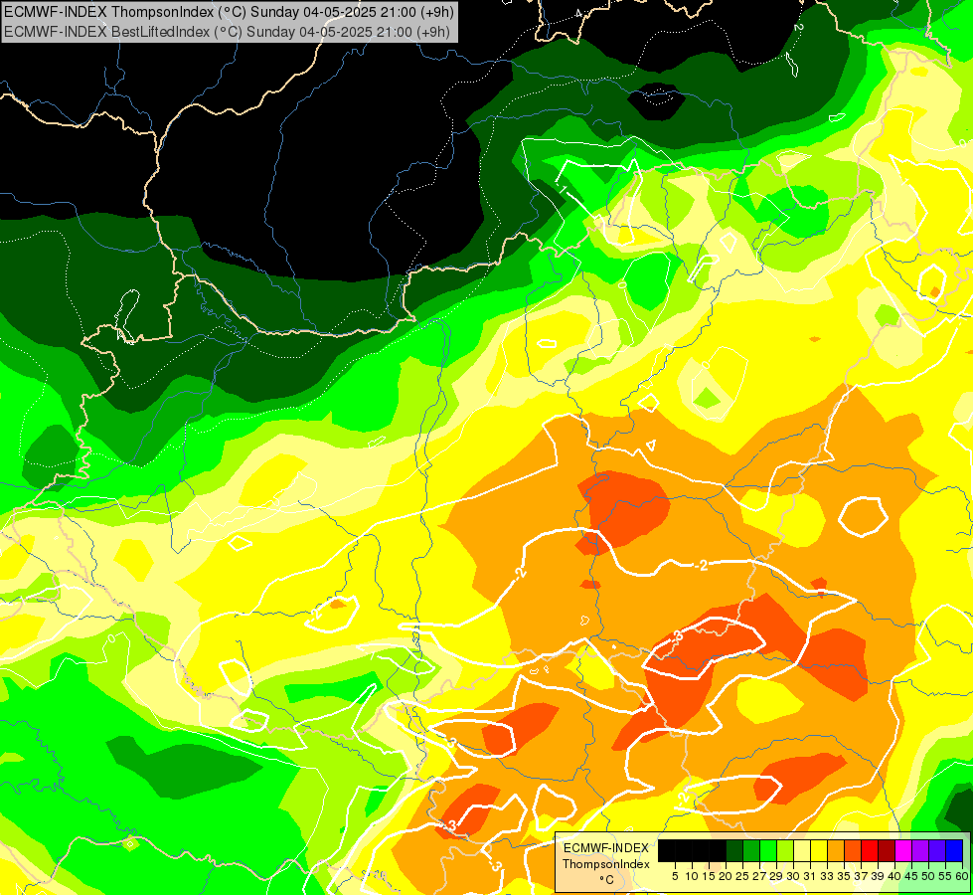Viewport: 973px width, 895px height.
Task: Pick the dark red 39–40 legend swatch
Action: [x=887, y=850]
